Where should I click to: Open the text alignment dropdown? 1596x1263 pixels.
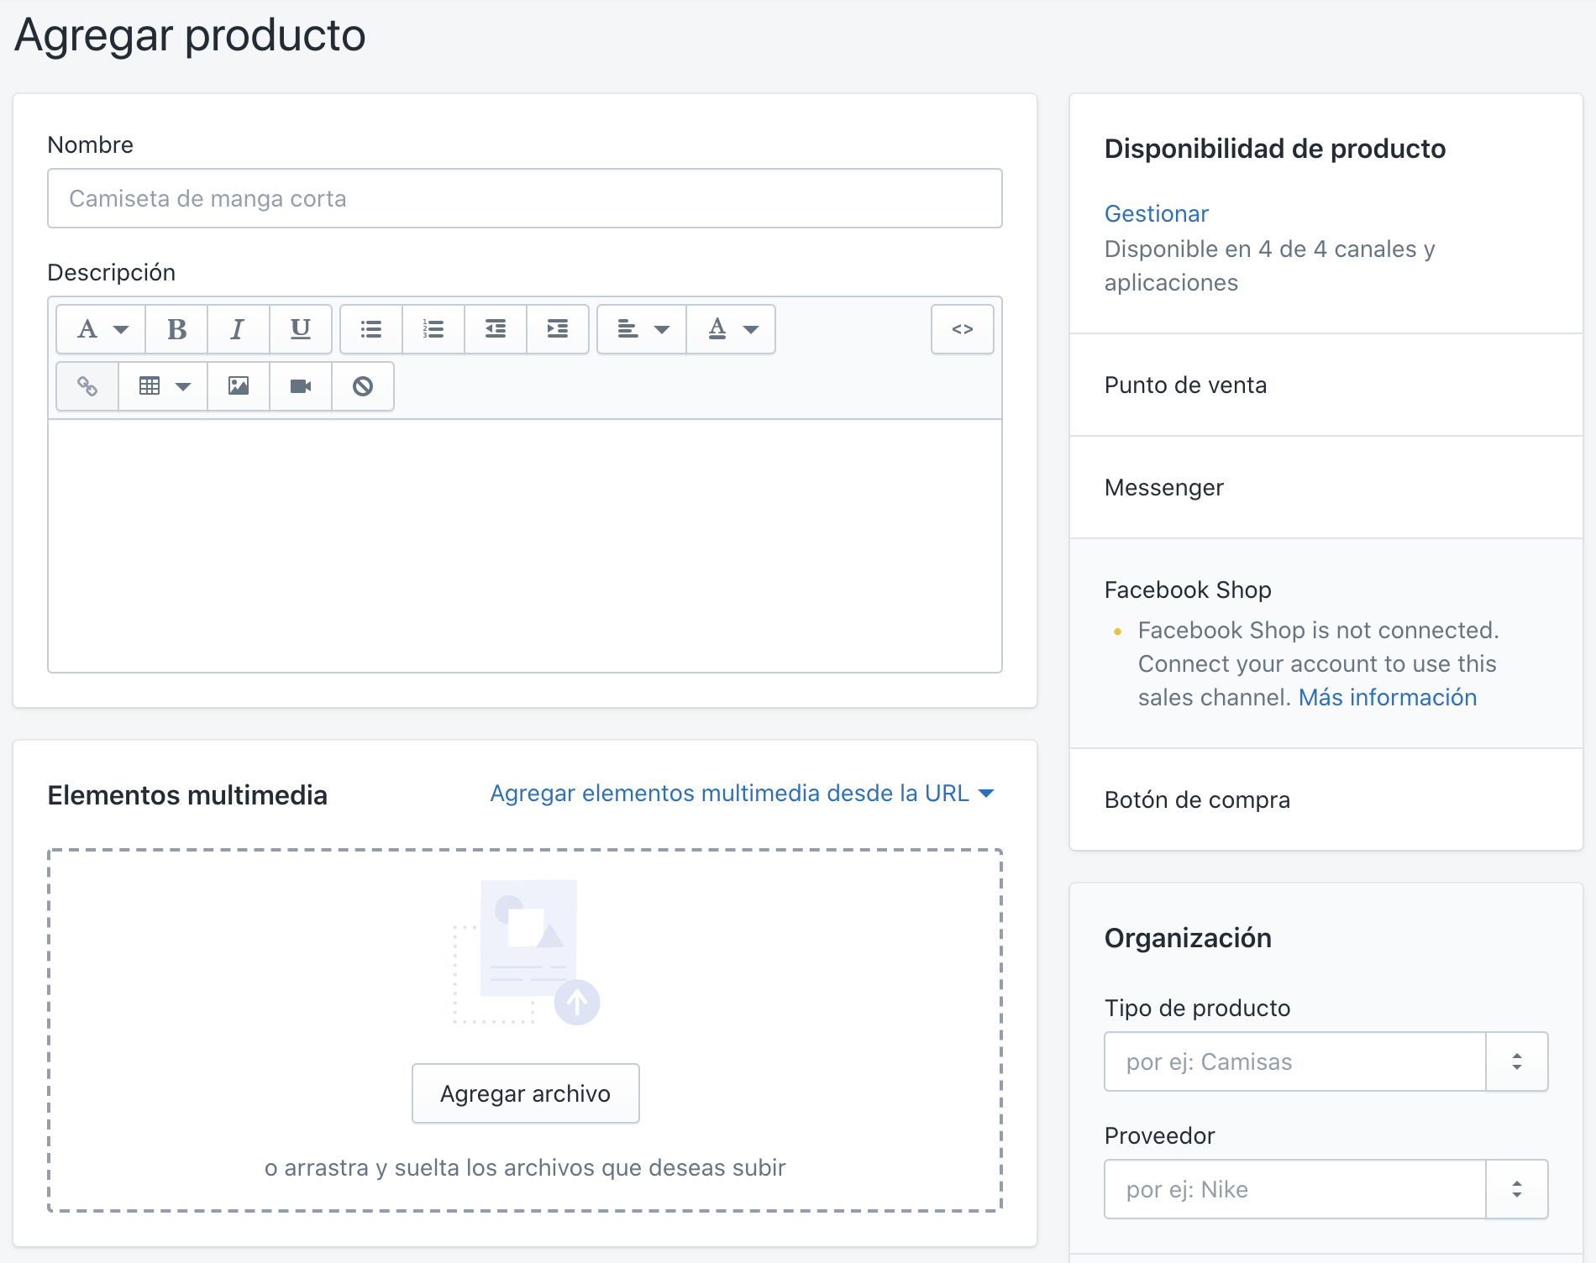(643, 329)
